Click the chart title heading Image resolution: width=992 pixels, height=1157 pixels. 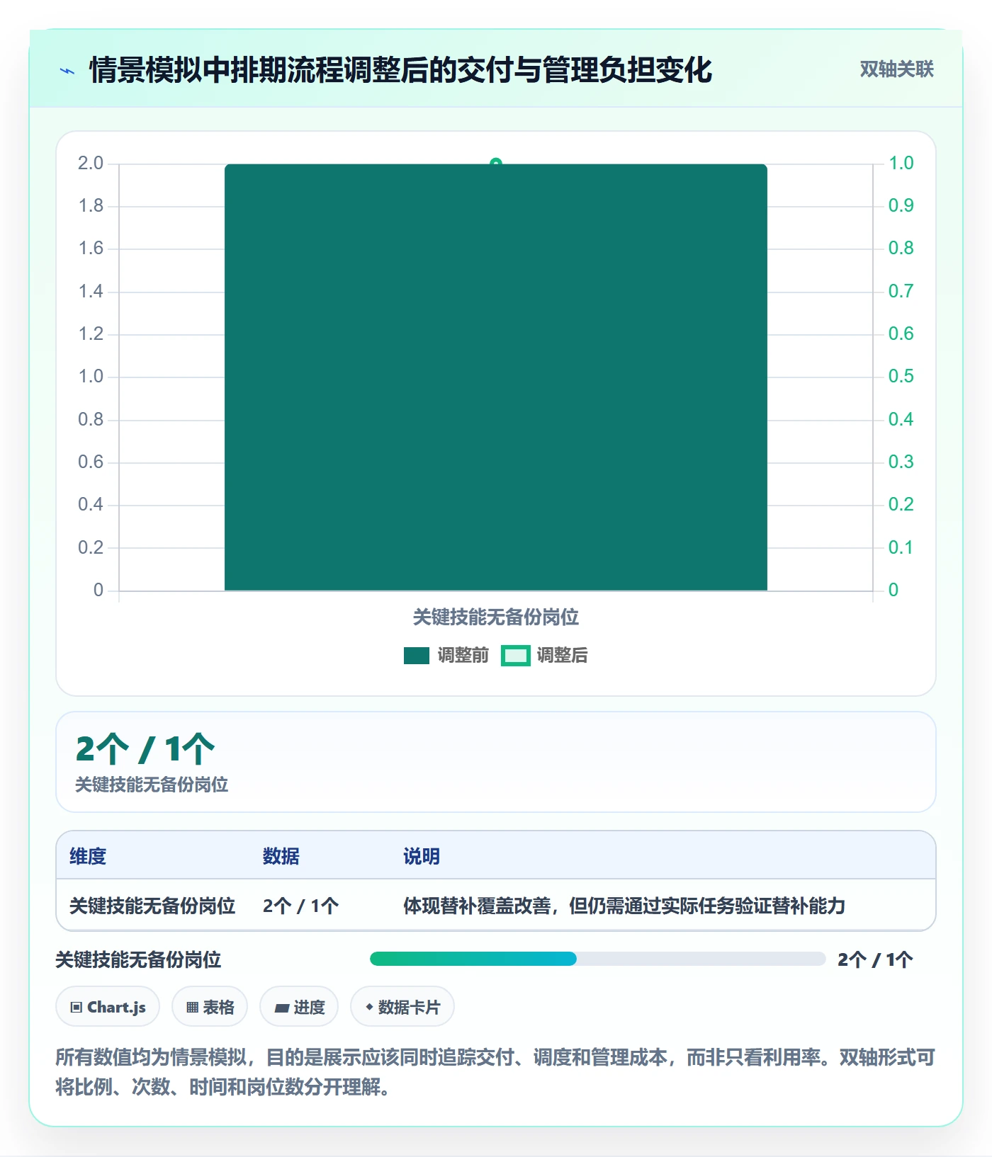coord(400,70)
